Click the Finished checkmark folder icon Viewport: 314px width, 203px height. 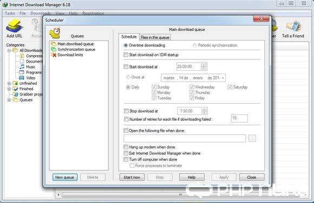15,89
